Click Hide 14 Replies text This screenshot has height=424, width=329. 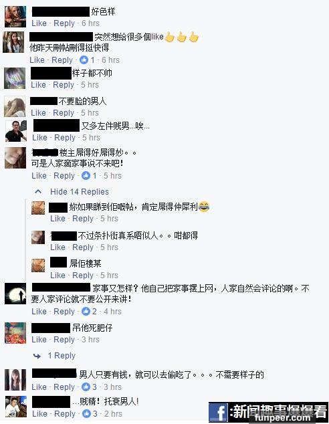(80, 192)
